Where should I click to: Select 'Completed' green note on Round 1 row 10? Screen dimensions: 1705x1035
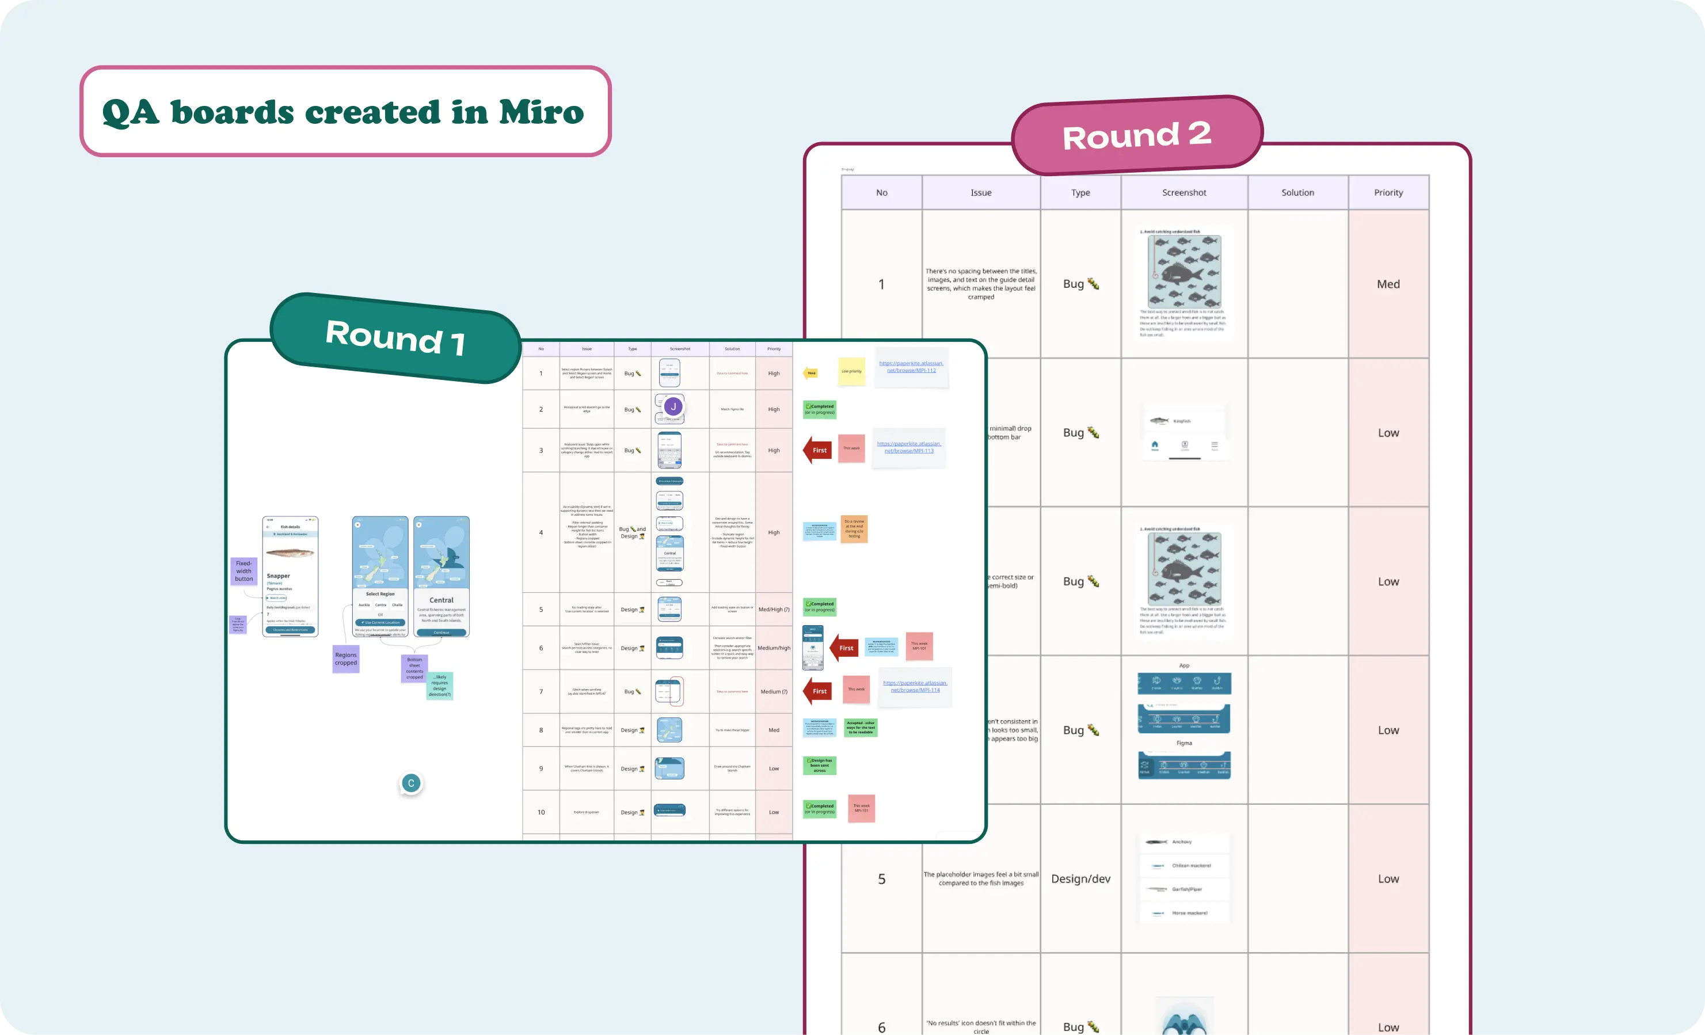pos(819,809)
